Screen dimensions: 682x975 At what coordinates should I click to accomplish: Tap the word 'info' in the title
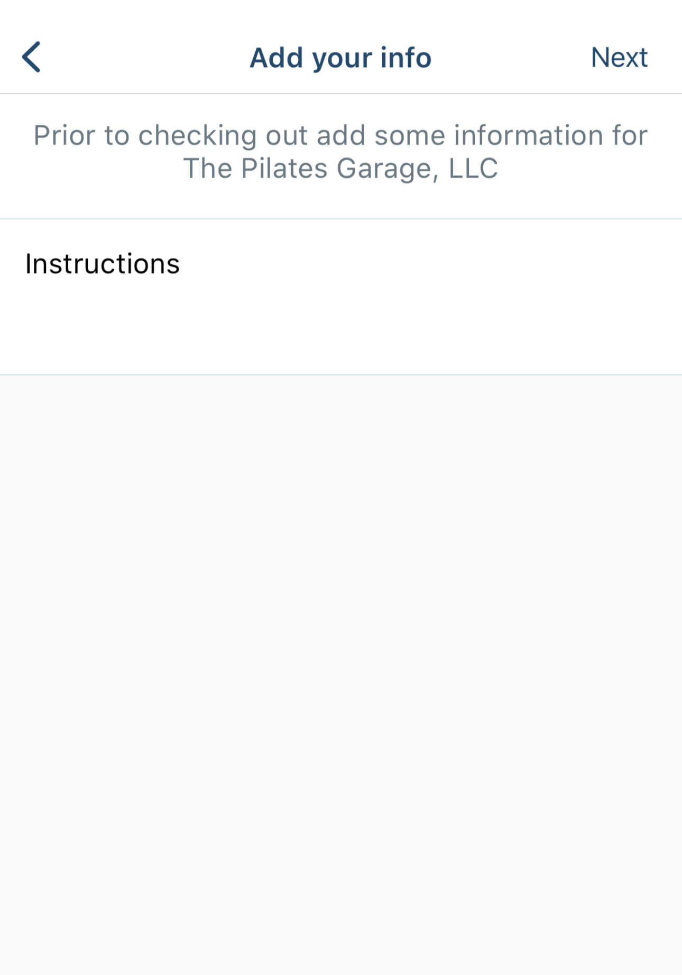point(405,57)
